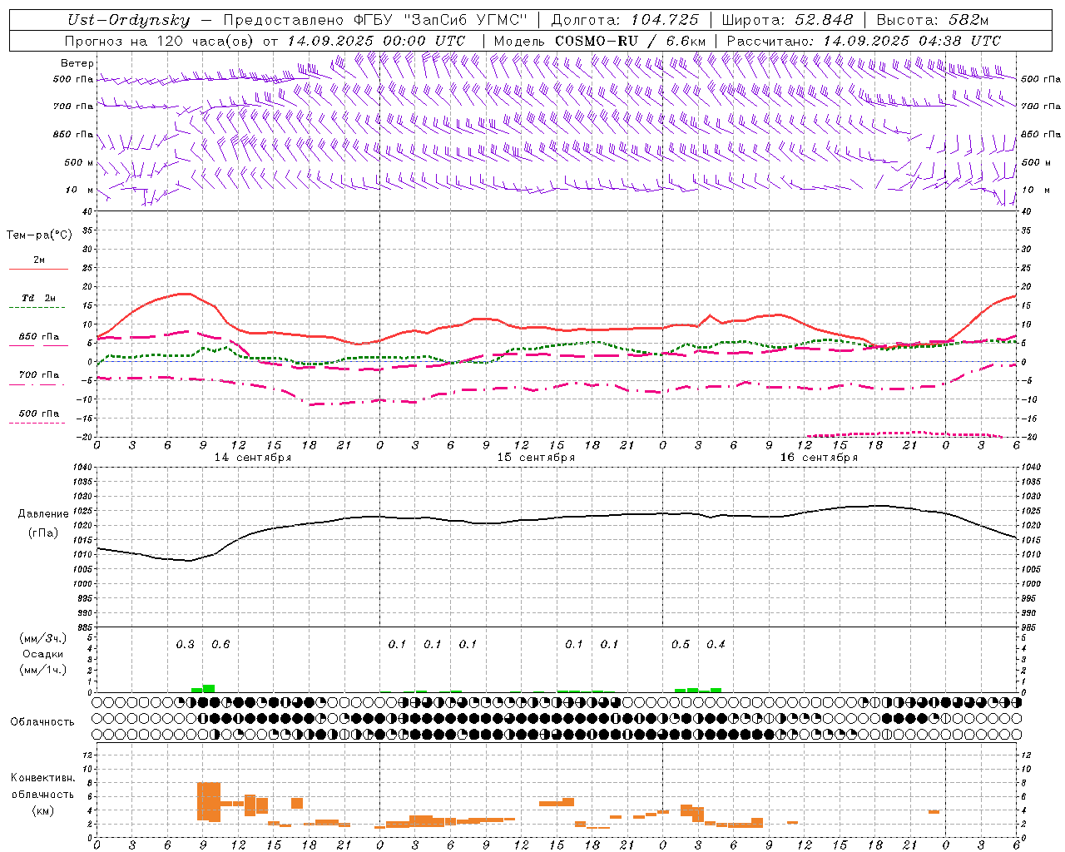Click the 'Облачность' cloudiness label

[42, 722]
